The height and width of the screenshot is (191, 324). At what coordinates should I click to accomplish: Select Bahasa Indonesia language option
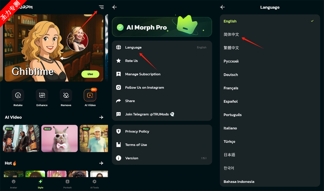tap(270, 181)
